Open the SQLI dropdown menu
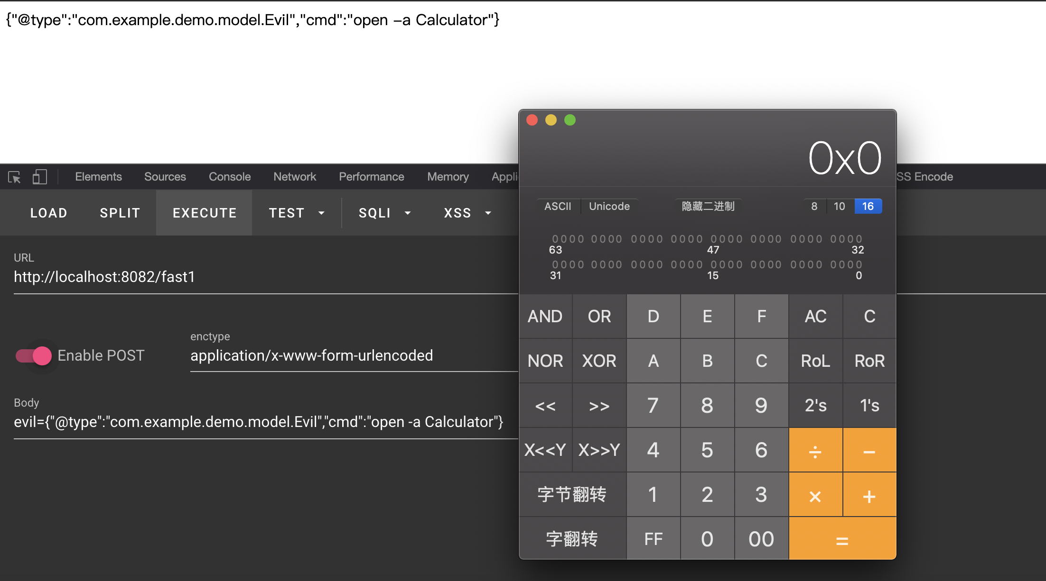This screenshot has height=581, width=1046. coord(384,213)
